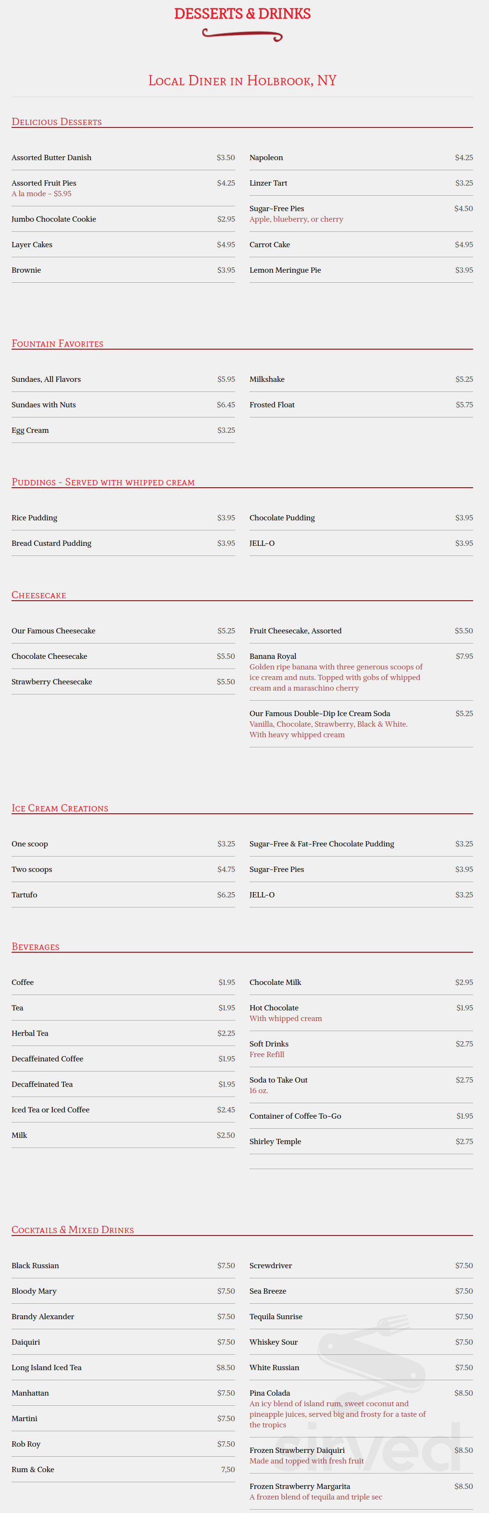Select the Pina Colada item
The width and height of the screenshot is (489, 1513).
(x=270, y=1393)
